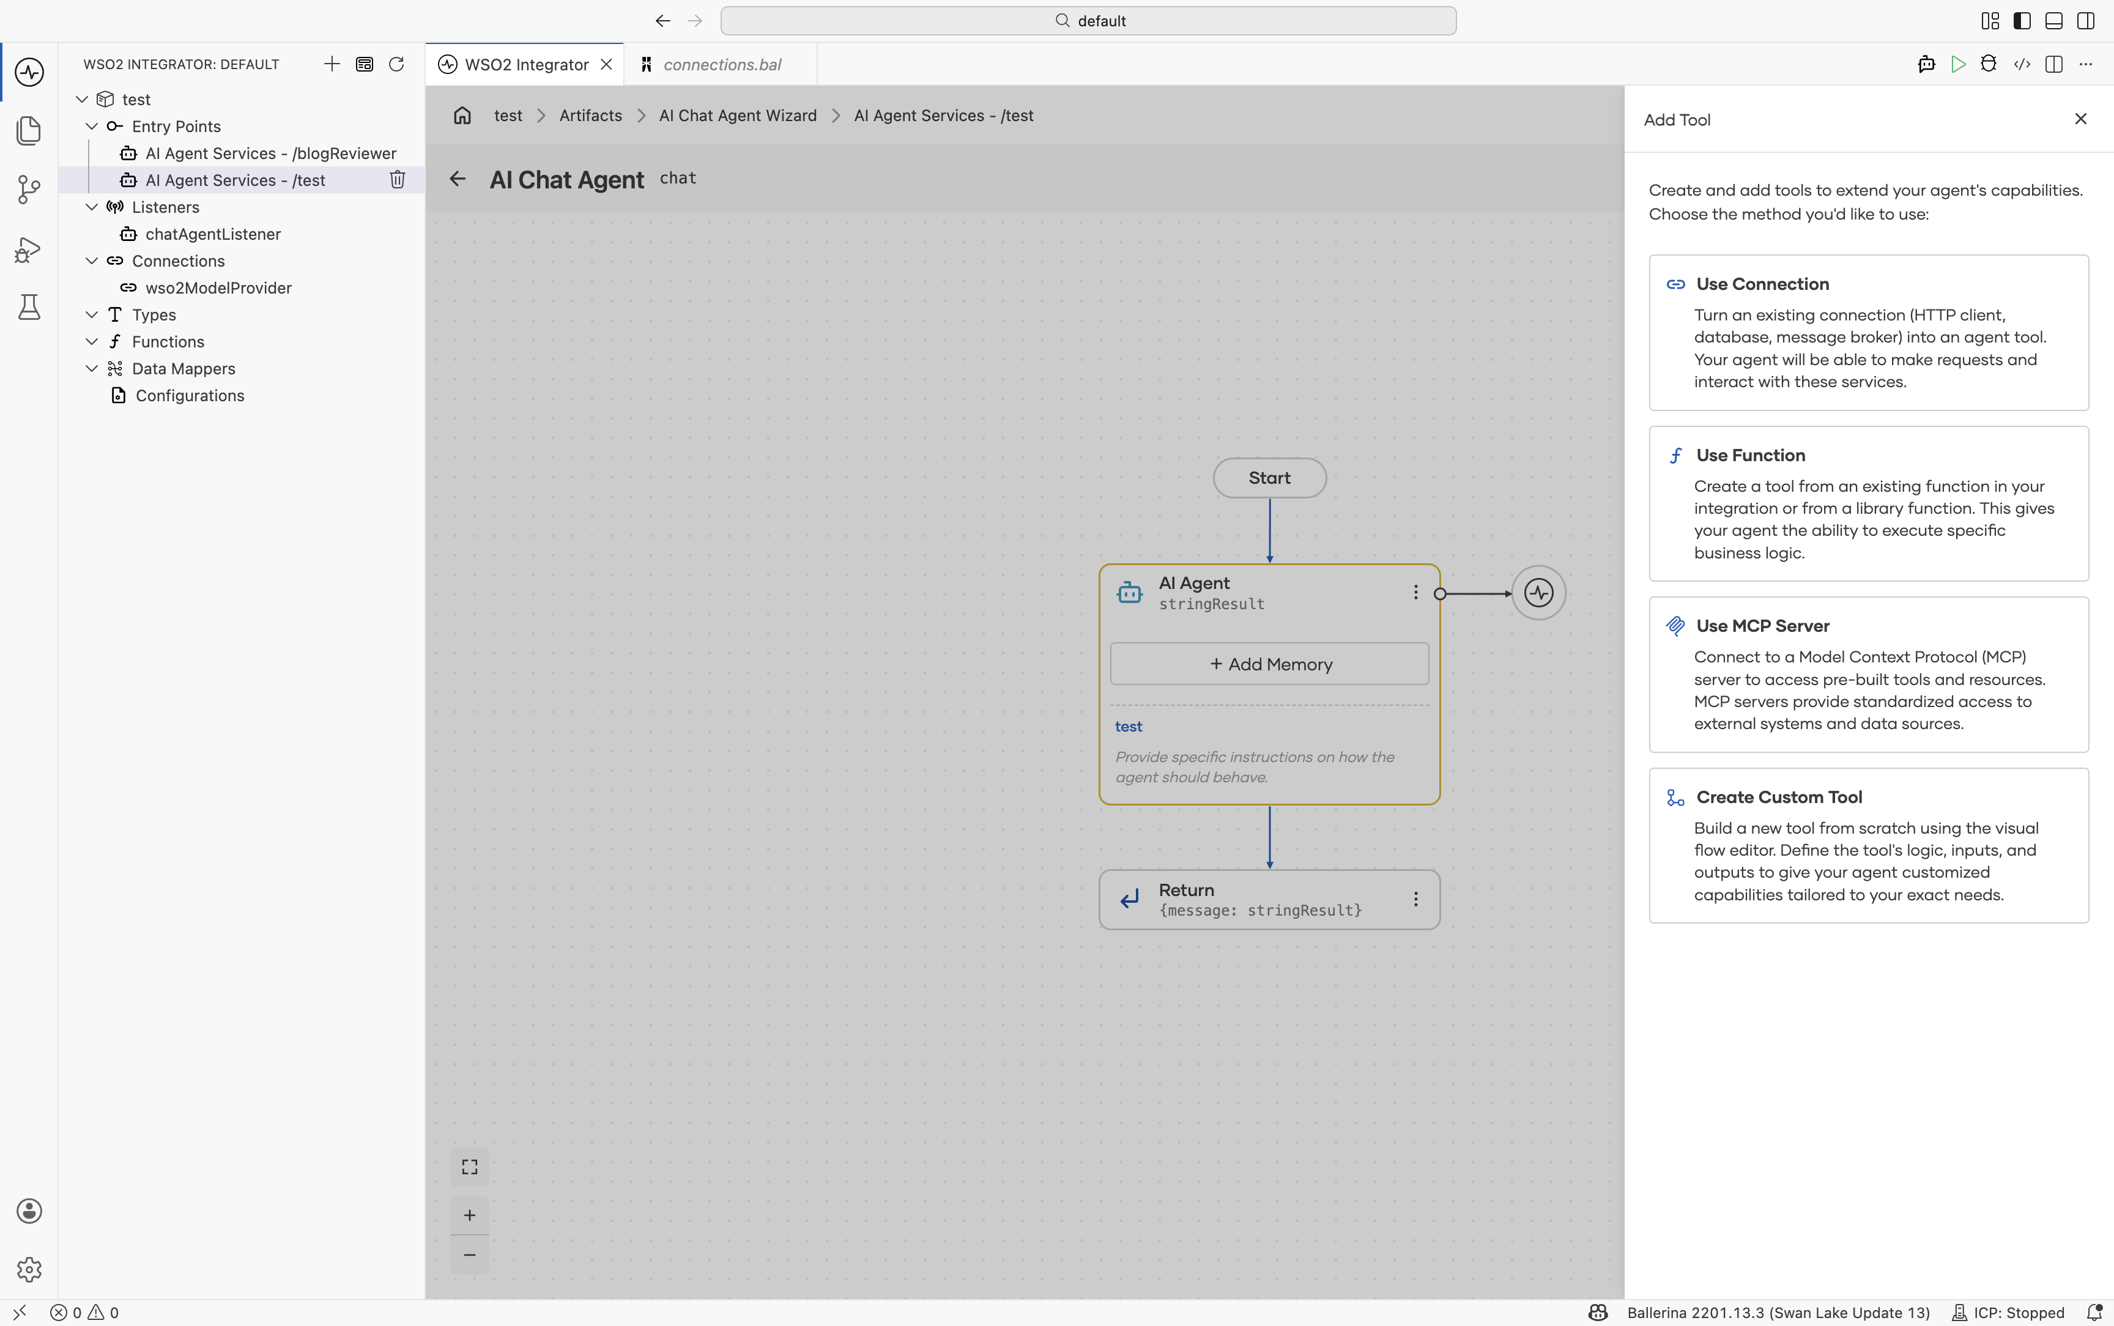
Task: Refresh the WSO2 Integrator project tree
Action: tap(396, 64)
